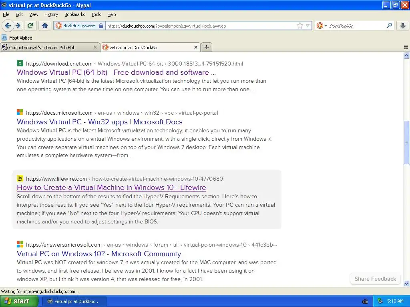
Task: Open the Edit menu
Action: click(19, 14)
